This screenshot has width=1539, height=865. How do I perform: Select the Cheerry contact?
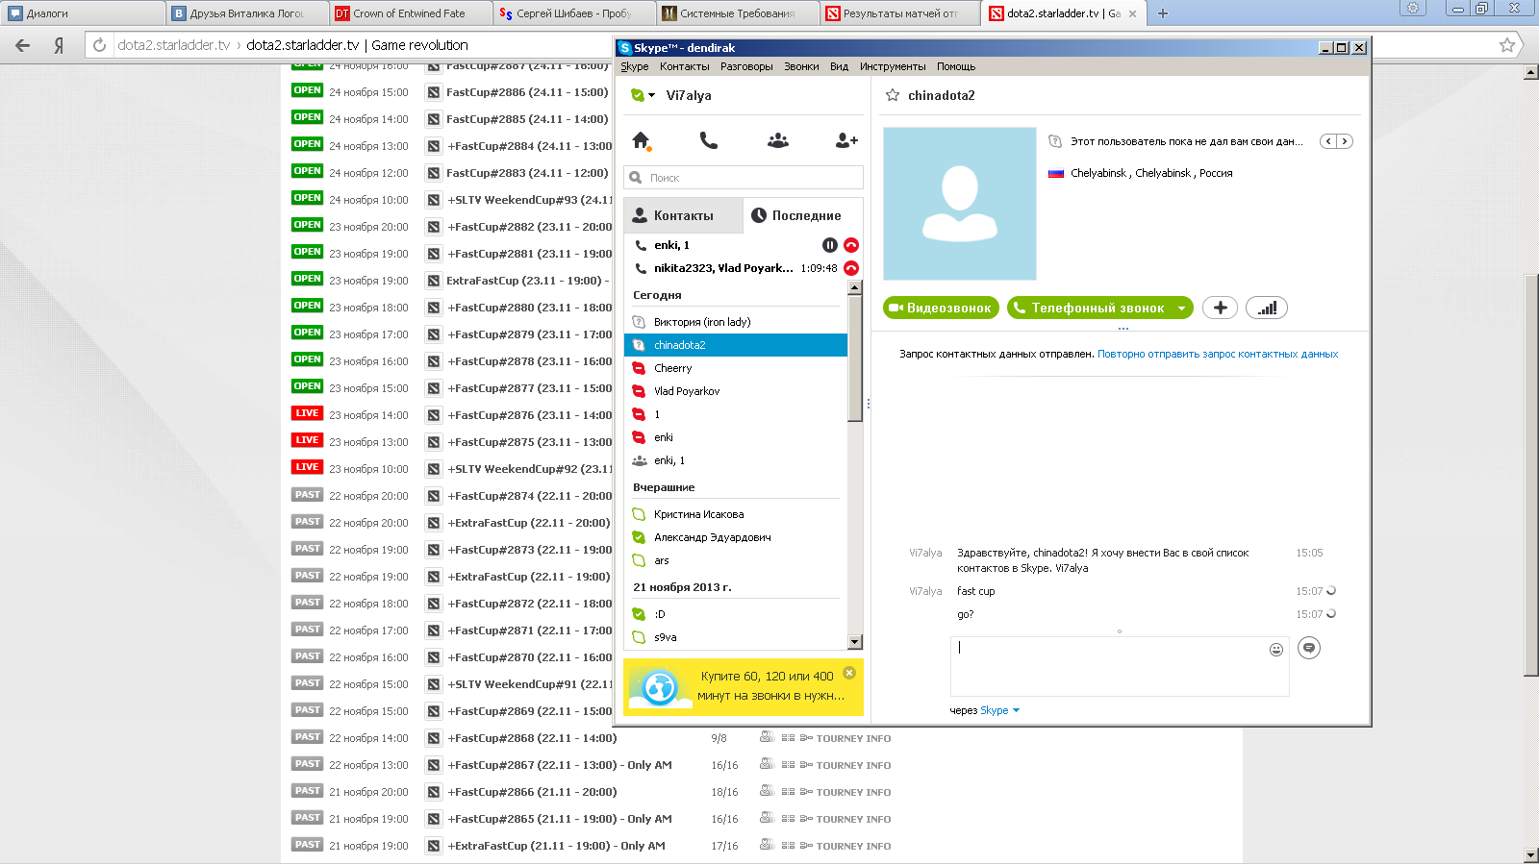[736, 368]
